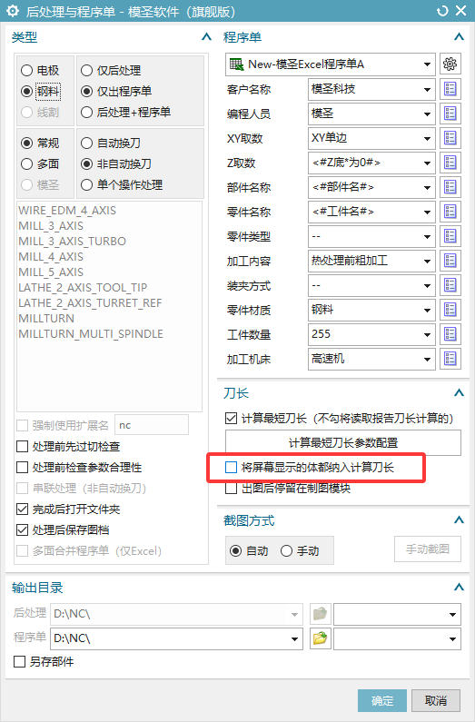Click 计算最短刀长参数配置 button
The image size is (475, 722).
(343, 442)
